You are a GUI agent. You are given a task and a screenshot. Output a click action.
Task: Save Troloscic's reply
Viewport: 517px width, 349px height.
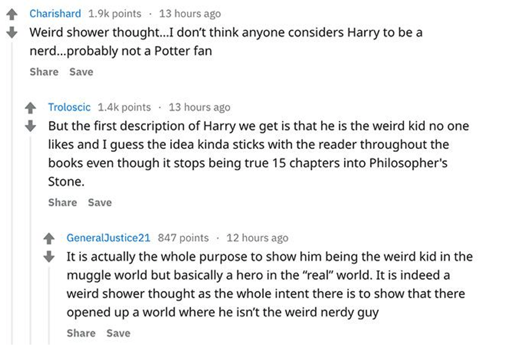100,202
